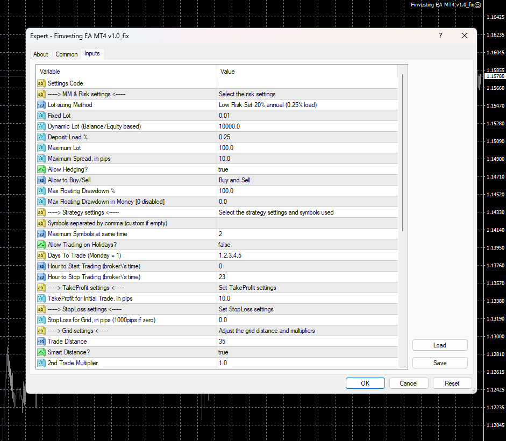Screen dimensions: 506x441
Task: Click the icon next to Dynamic Lot row
Action: pos(41,126)
